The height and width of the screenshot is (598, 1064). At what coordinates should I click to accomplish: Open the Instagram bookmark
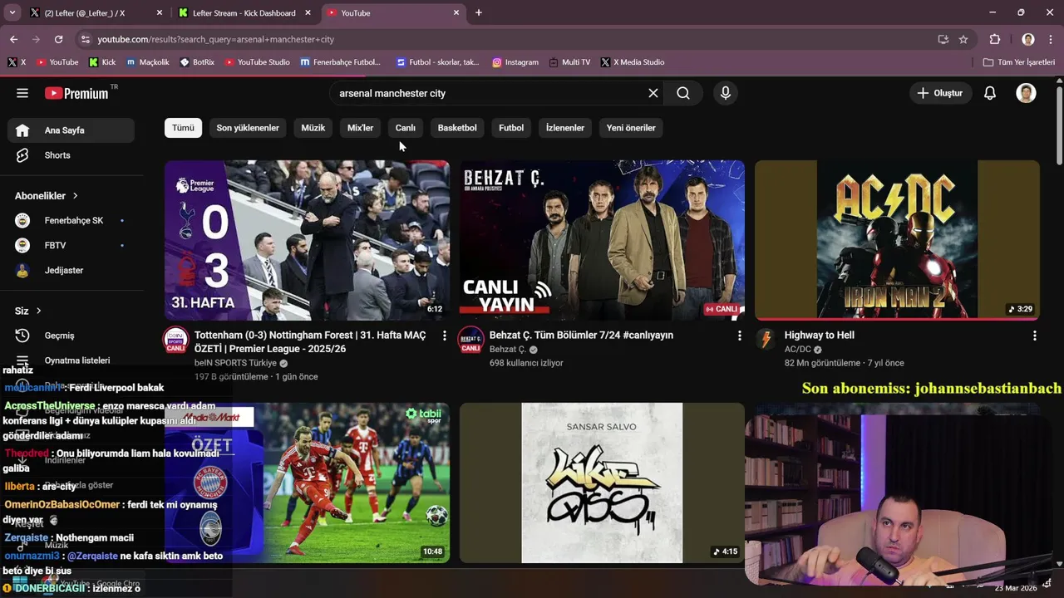(x=515, y=62)
